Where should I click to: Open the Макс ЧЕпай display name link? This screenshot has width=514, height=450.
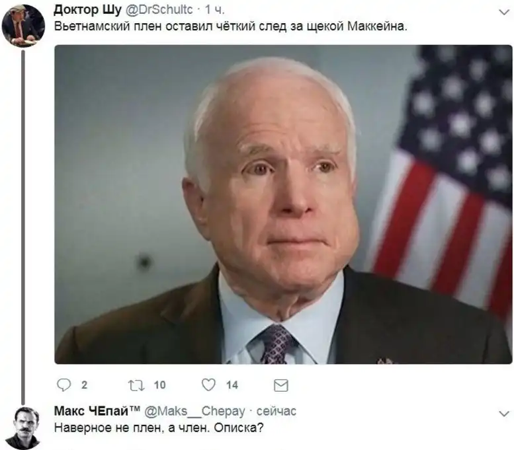tap(97, 411)
